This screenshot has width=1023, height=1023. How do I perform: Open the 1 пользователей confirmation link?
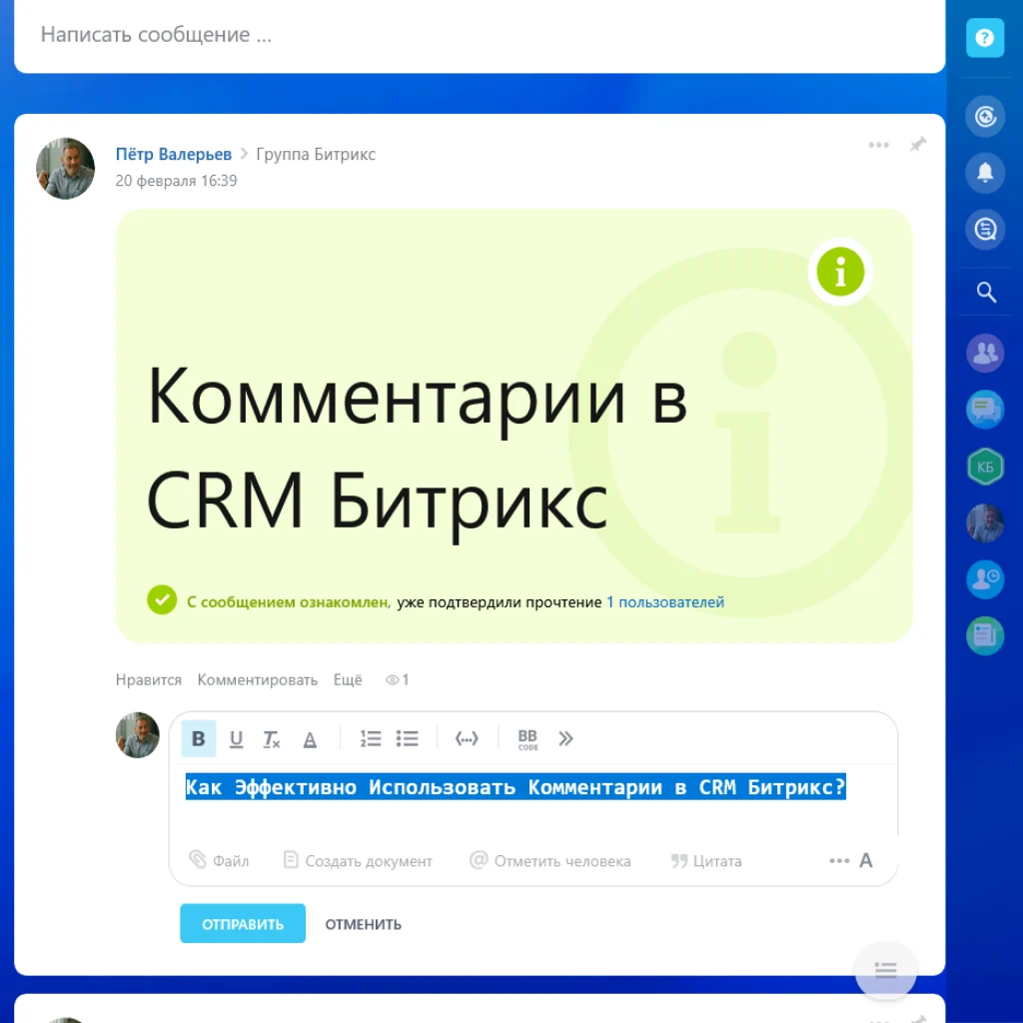665,602
